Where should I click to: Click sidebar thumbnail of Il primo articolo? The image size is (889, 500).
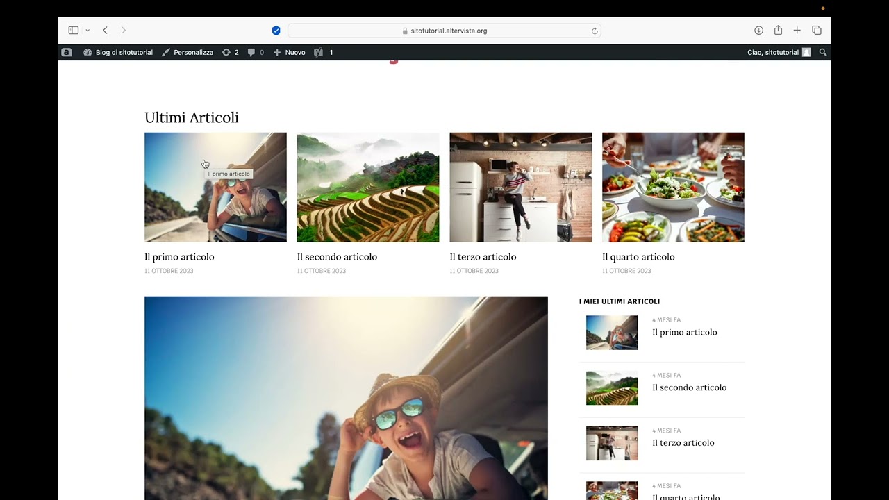(x=612, y=333)
